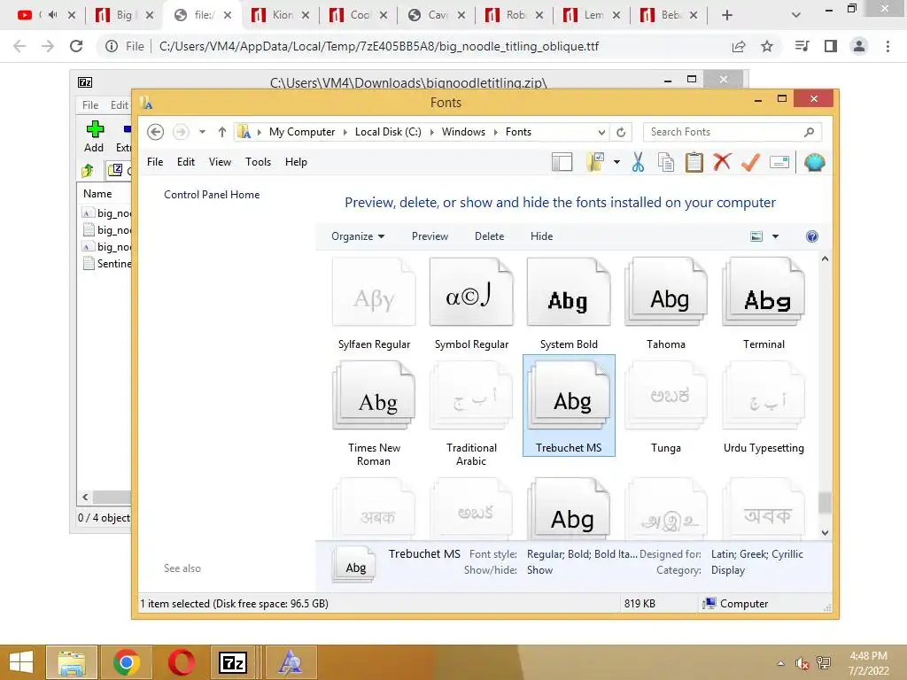Click the Paste clipboard icon in Fonts toolbar
907x680 pixels.
[x=694, y=163]
